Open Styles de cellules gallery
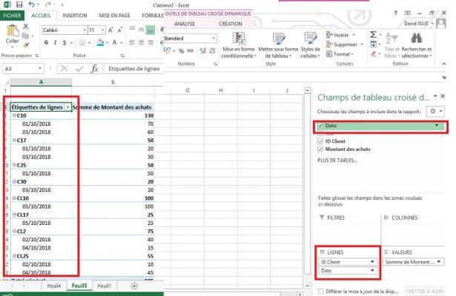 pos(310,45)
